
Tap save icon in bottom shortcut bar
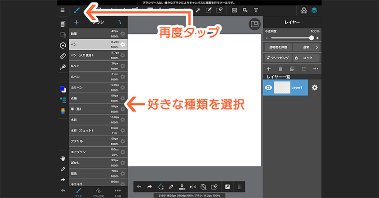click(182, 187)
